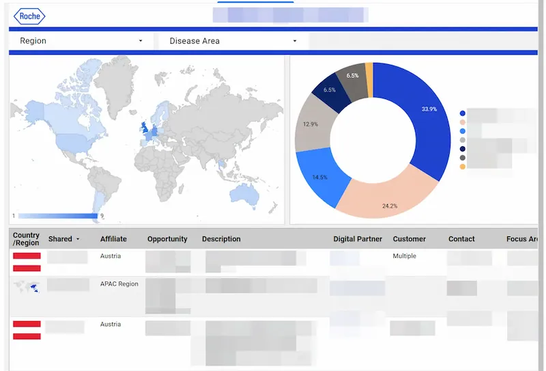Screen dimensions: 546x371
Task: Click the sort arrow beside the Shared column header
Action: [x=78, y=239]
